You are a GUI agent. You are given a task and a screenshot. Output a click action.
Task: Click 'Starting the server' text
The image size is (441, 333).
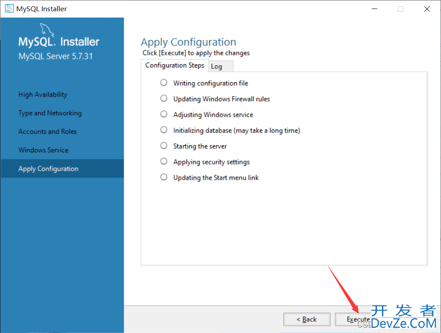[200, 147]
